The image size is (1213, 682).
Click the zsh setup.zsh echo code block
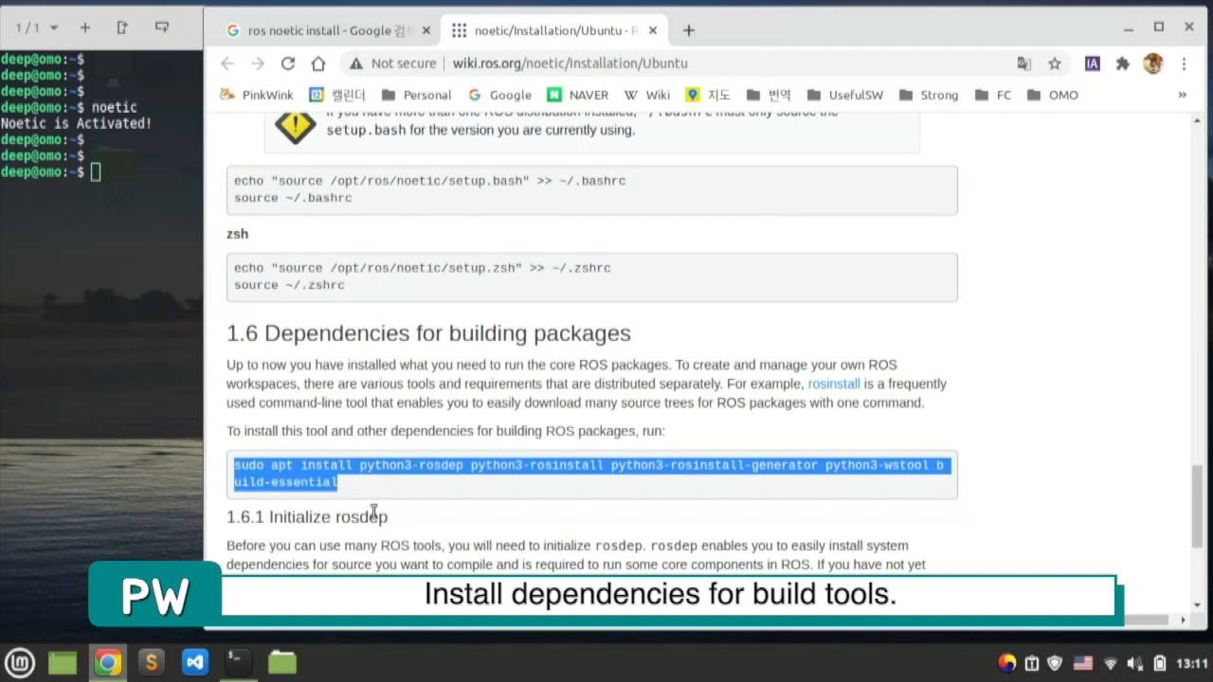[591, 277]
